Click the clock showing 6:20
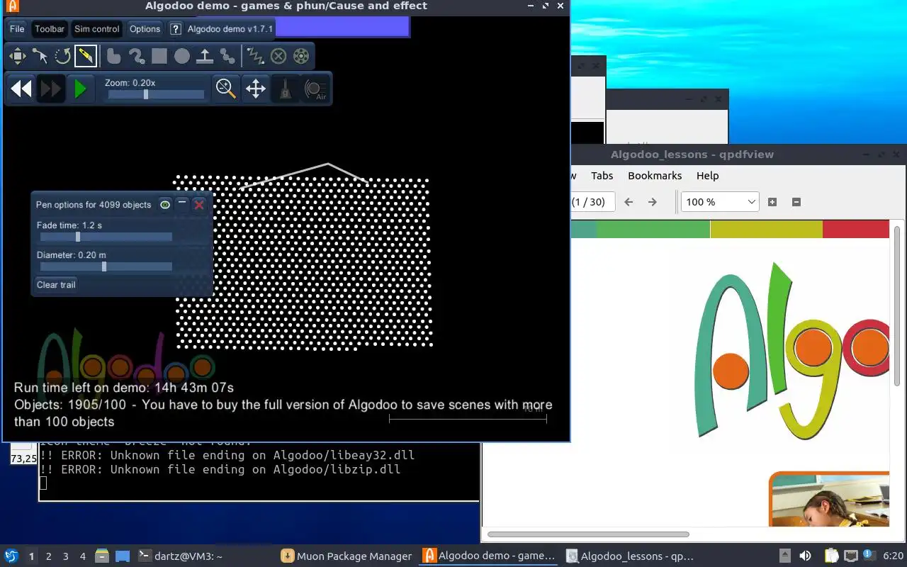907x567 pixels. 894,556
